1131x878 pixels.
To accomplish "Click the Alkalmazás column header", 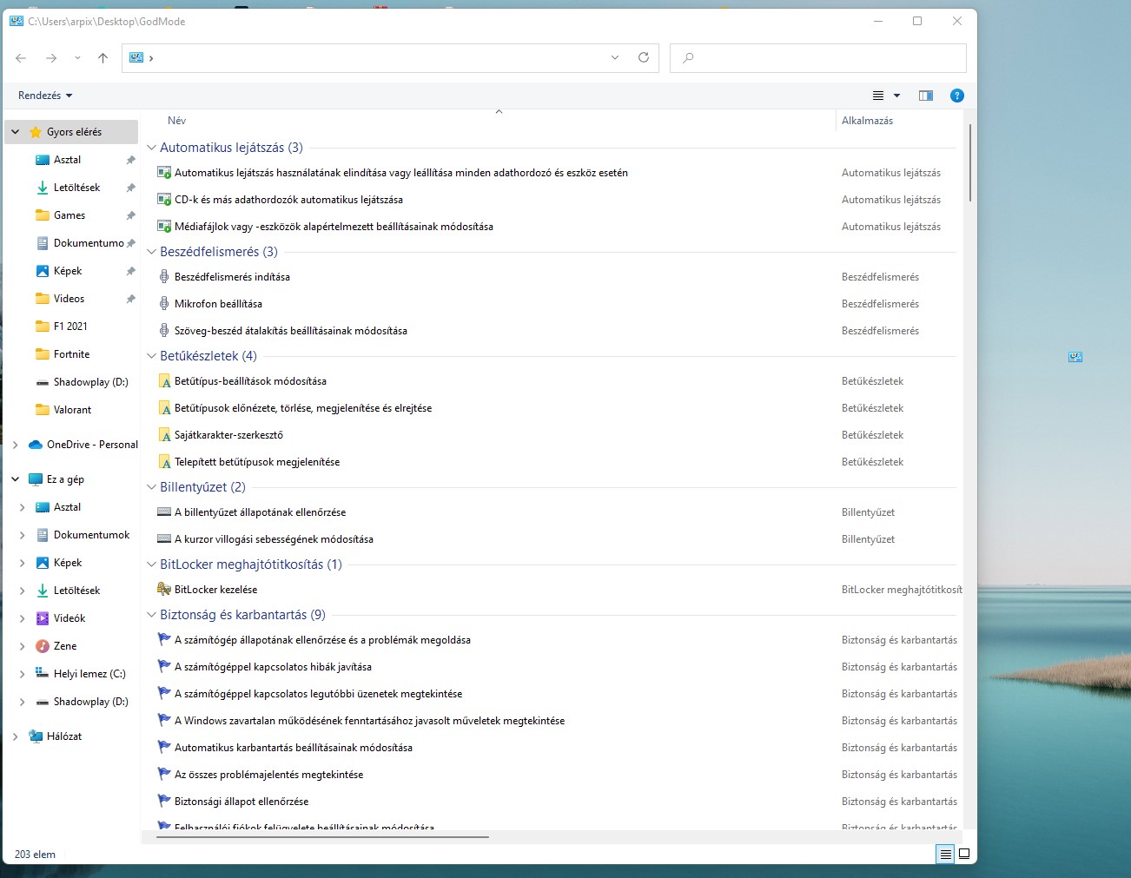I will 867,121.
